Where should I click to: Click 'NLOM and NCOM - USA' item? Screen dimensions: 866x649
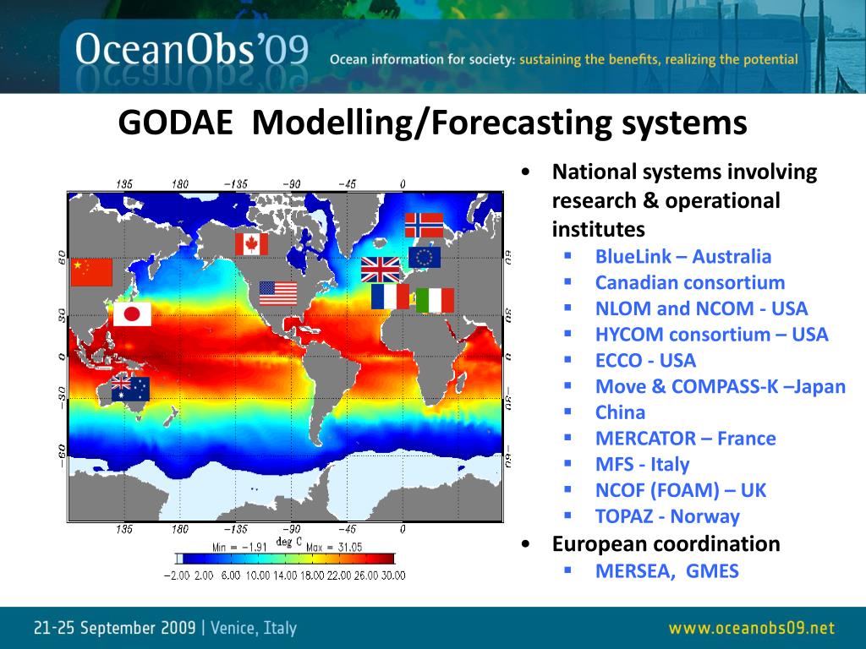click(701, 308)
